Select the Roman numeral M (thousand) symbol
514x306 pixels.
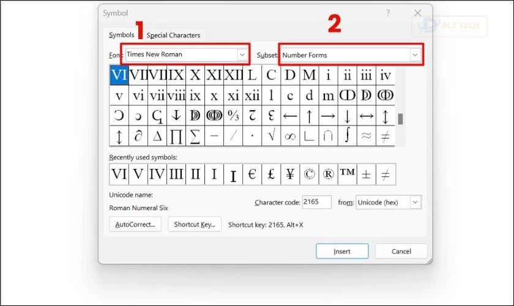pyautogui.click(x=309, y=75)
